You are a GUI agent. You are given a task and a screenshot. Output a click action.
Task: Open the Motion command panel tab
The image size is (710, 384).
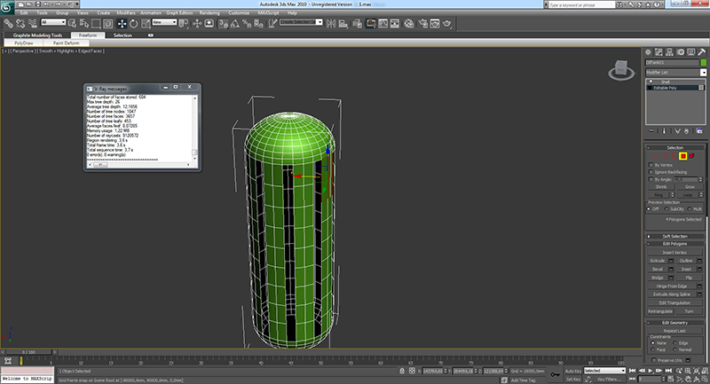click(681, 52)
